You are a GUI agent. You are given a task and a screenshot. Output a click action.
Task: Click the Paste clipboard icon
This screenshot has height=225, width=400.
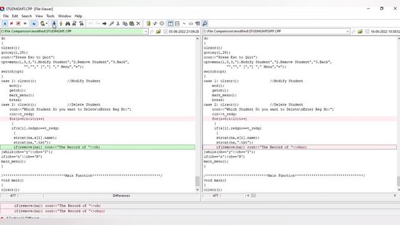pyautogui.click(x=132, y=24)
